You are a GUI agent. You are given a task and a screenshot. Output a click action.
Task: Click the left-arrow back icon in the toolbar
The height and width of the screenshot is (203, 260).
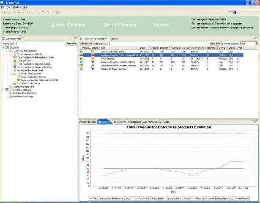coord(23,12)
